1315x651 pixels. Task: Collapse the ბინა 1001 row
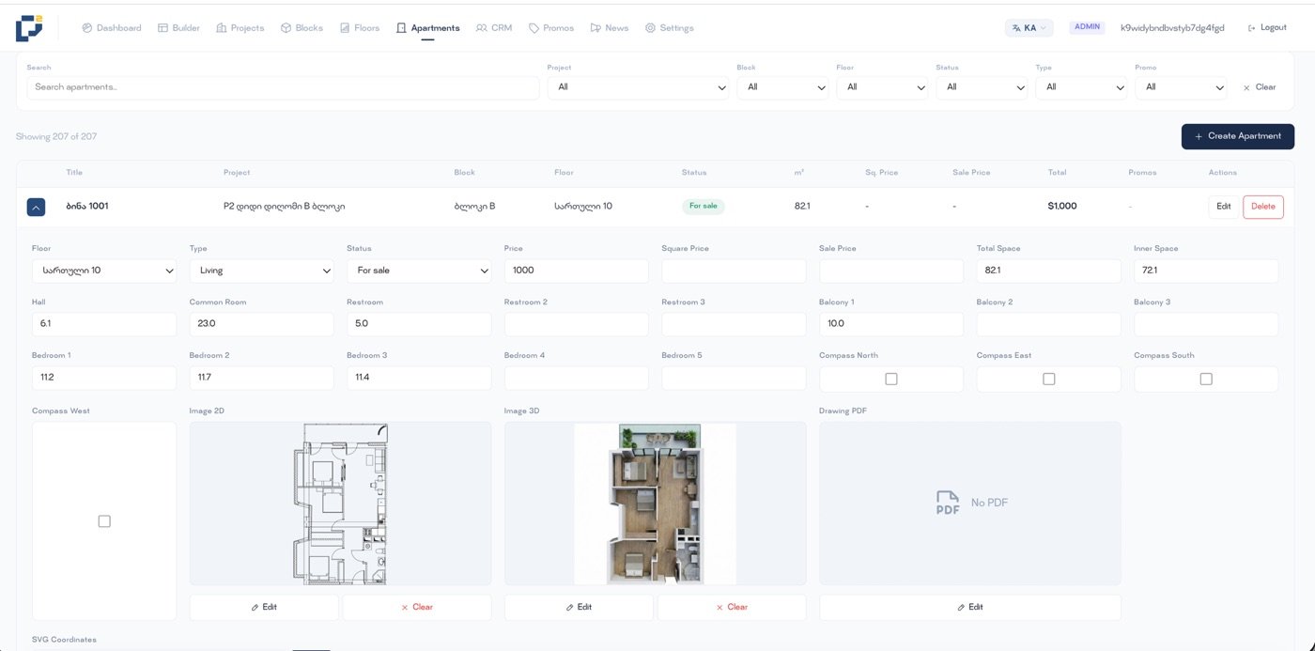click(36, 207)
